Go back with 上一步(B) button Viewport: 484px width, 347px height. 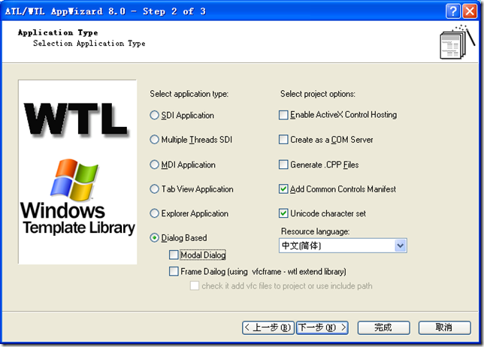click(x=268, y=327)
